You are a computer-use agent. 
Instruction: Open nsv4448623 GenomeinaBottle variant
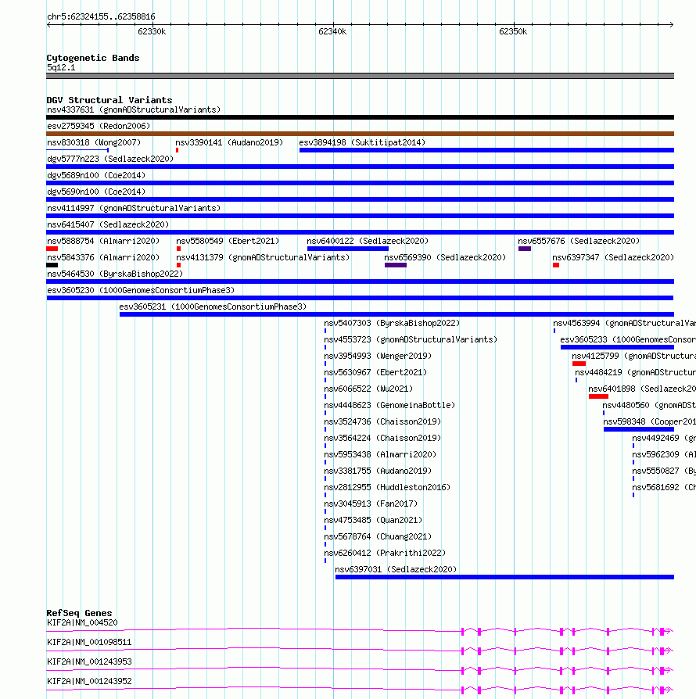389,405
